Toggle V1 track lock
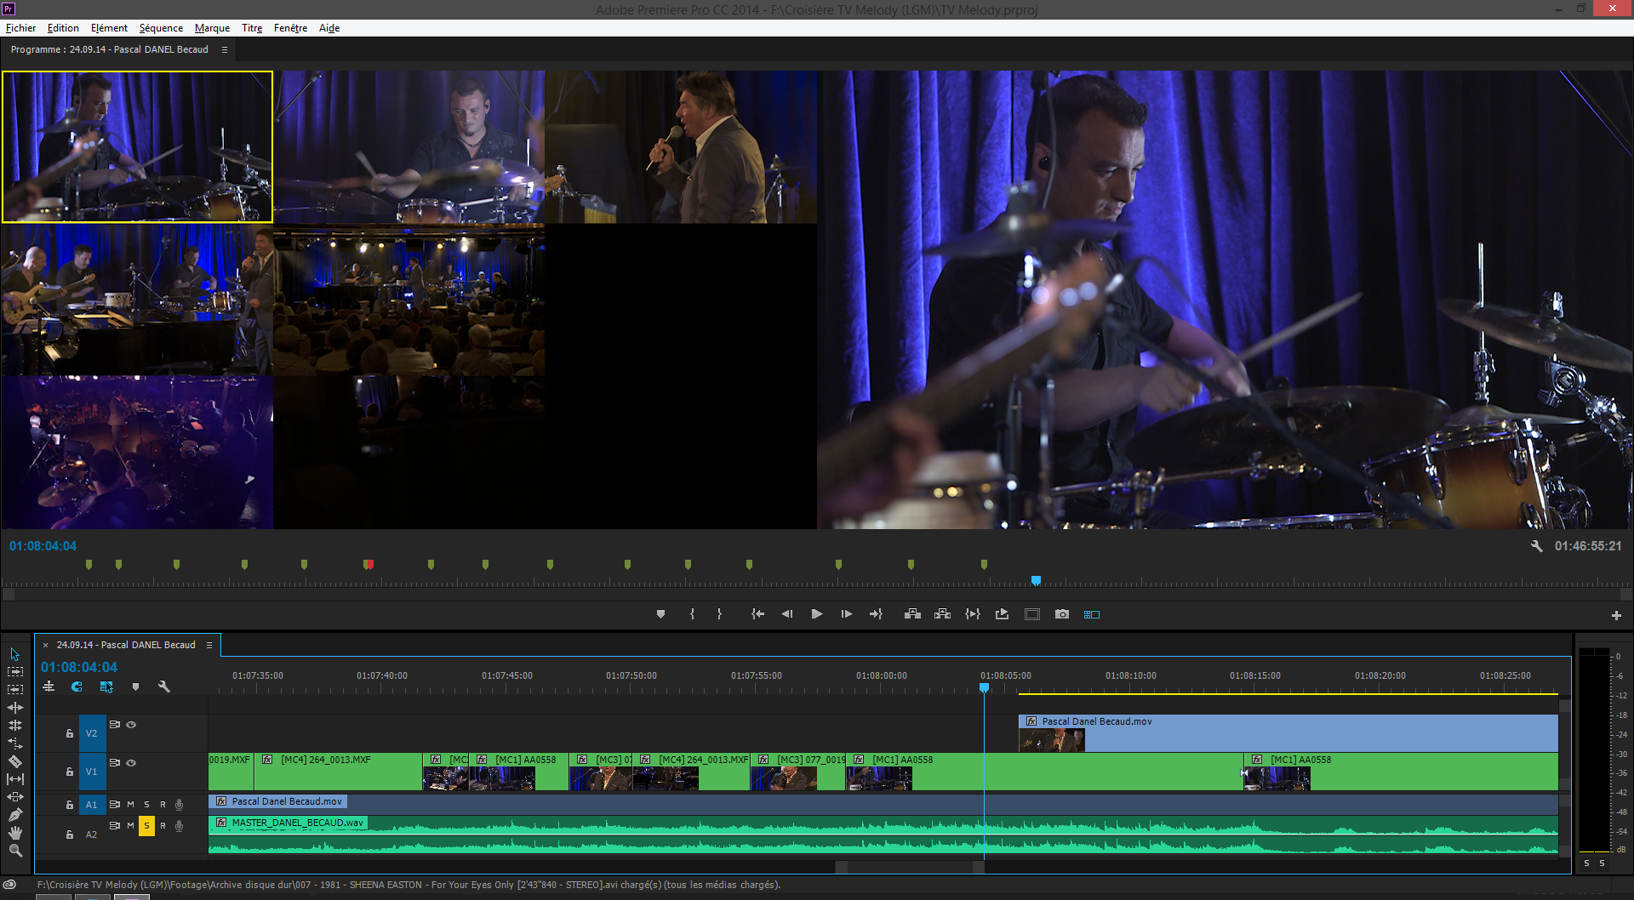Screen dimensions: 1634x900 pos(70,772)
